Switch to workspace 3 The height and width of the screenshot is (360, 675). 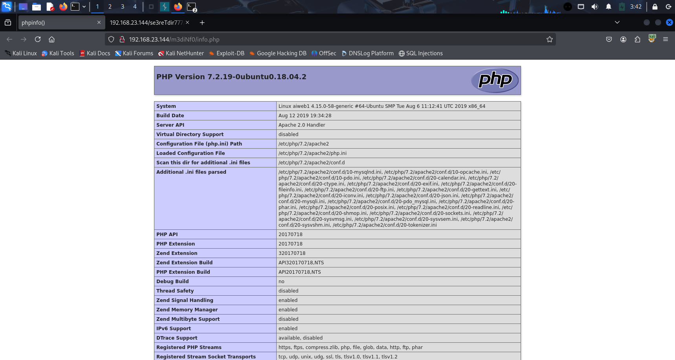click(x=122, y=7)
